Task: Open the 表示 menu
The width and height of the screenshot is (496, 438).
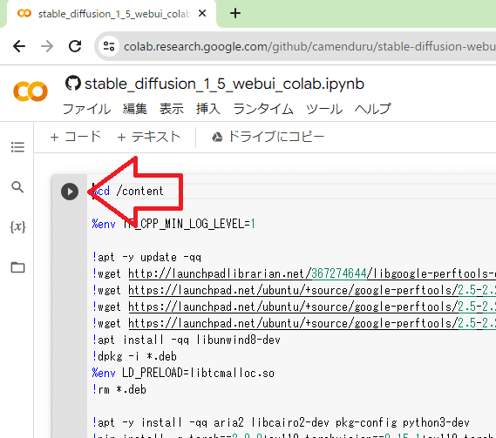Action: pos(172,109)
